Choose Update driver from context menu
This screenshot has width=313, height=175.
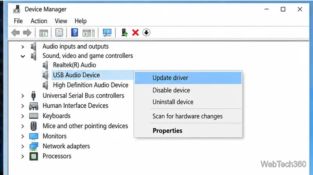click(188, 78)
